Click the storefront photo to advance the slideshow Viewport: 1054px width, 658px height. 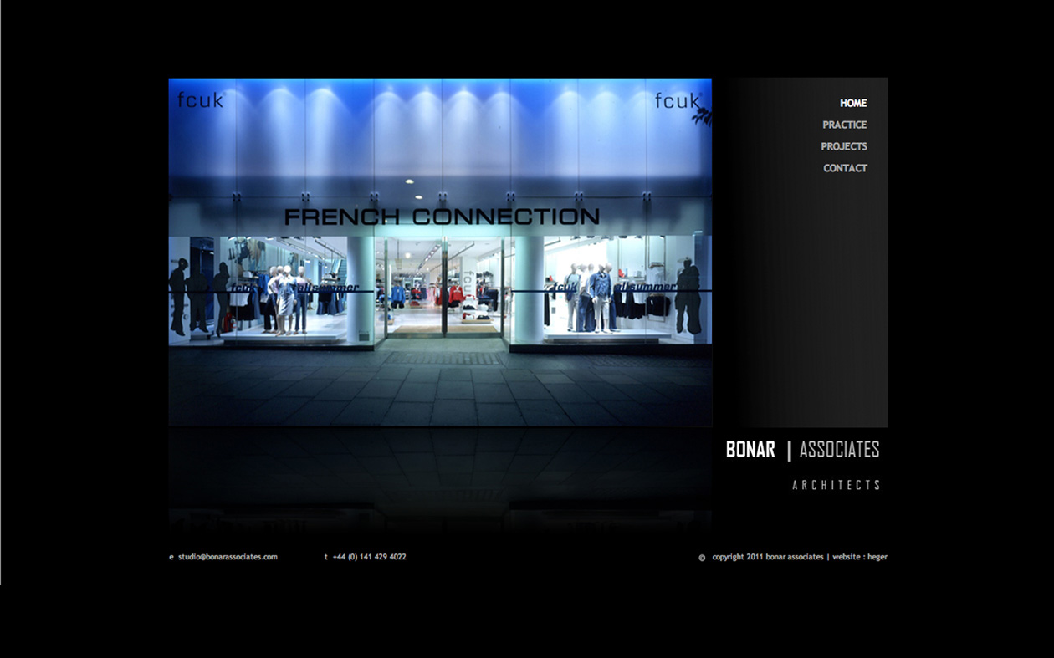pos(439,251)
